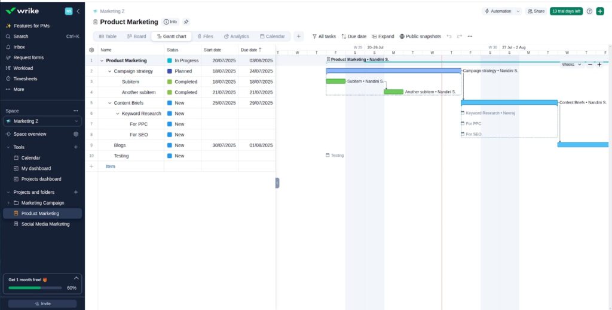Open Request forms
The height and width of the screenshot is (310, 612).
coord(29,57)
